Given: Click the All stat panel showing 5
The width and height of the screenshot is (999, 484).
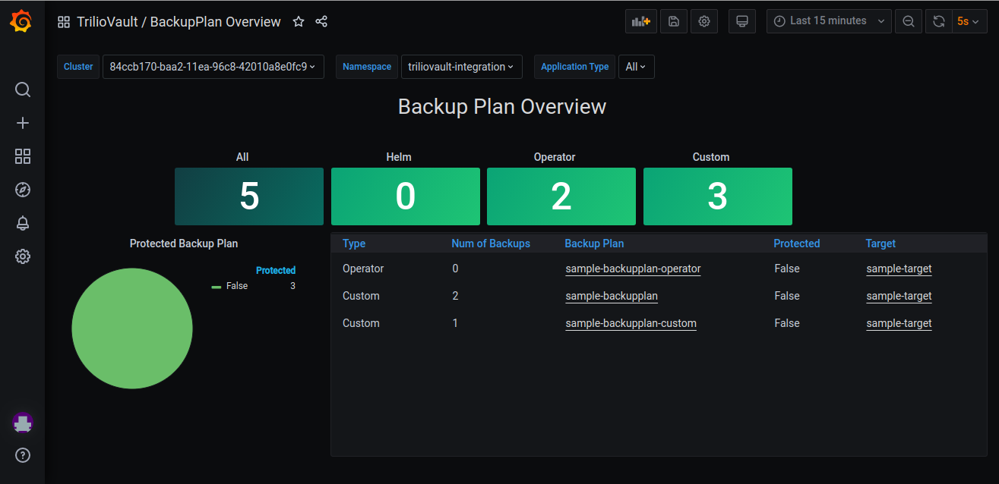Looking at the screenshot, I should click(x=249, y=196).
